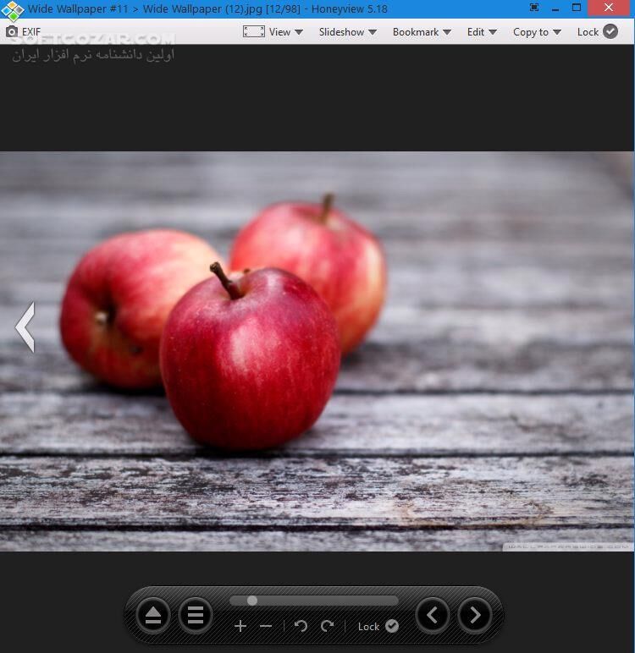Screen dimensions: 635x653
Task: Go to previous image in bottom bar
Action: point(433,615)
